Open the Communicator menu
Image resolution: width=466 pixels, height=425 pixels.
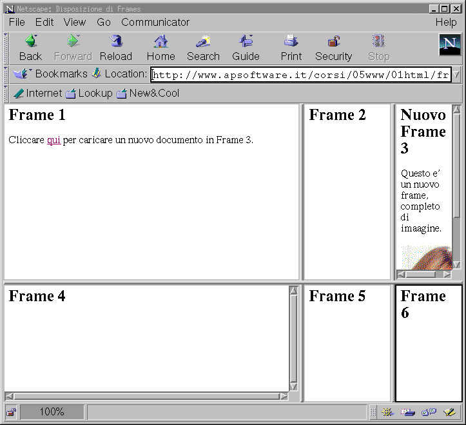tap(155, 22)
